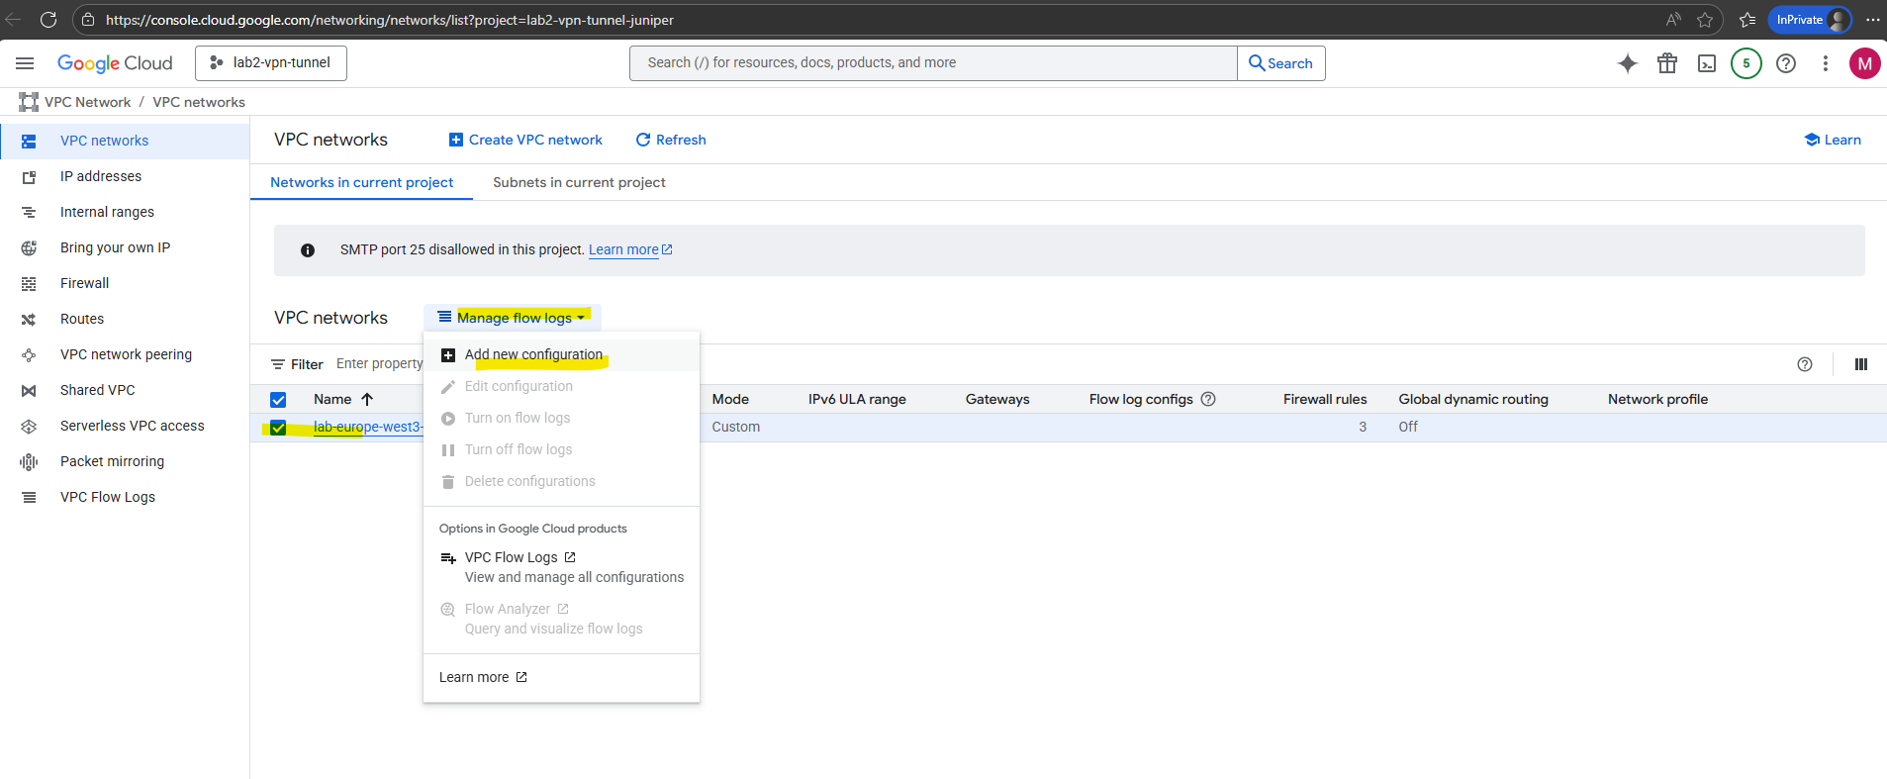Open Flow Analyzer menu option
This screenshot has width=1887, height=779.
561,619
